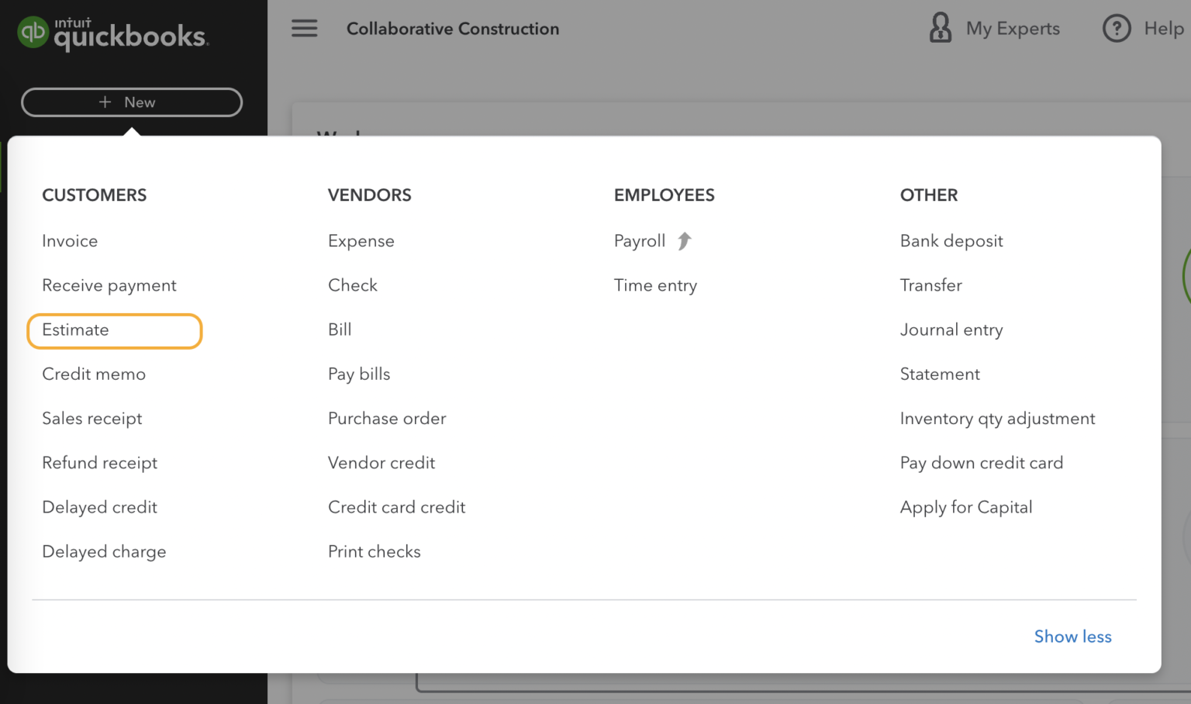The height and width of the screenshot is (704, 1191).
Task: Create a Purchase order
Action: [x=387, y=418]
